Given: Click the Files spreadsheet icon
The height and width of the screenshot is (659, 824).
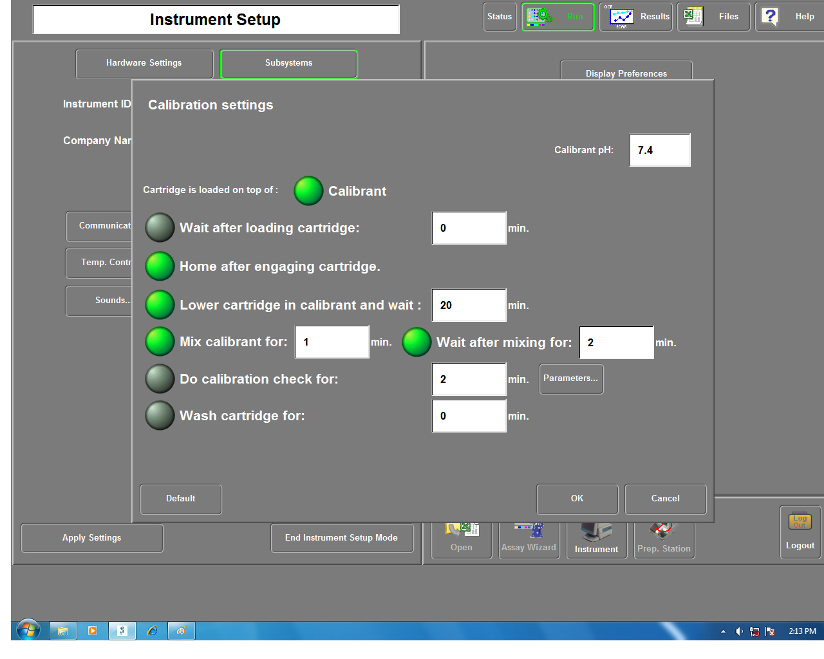Looking at the screenshot, I should [x=693, y=16].
